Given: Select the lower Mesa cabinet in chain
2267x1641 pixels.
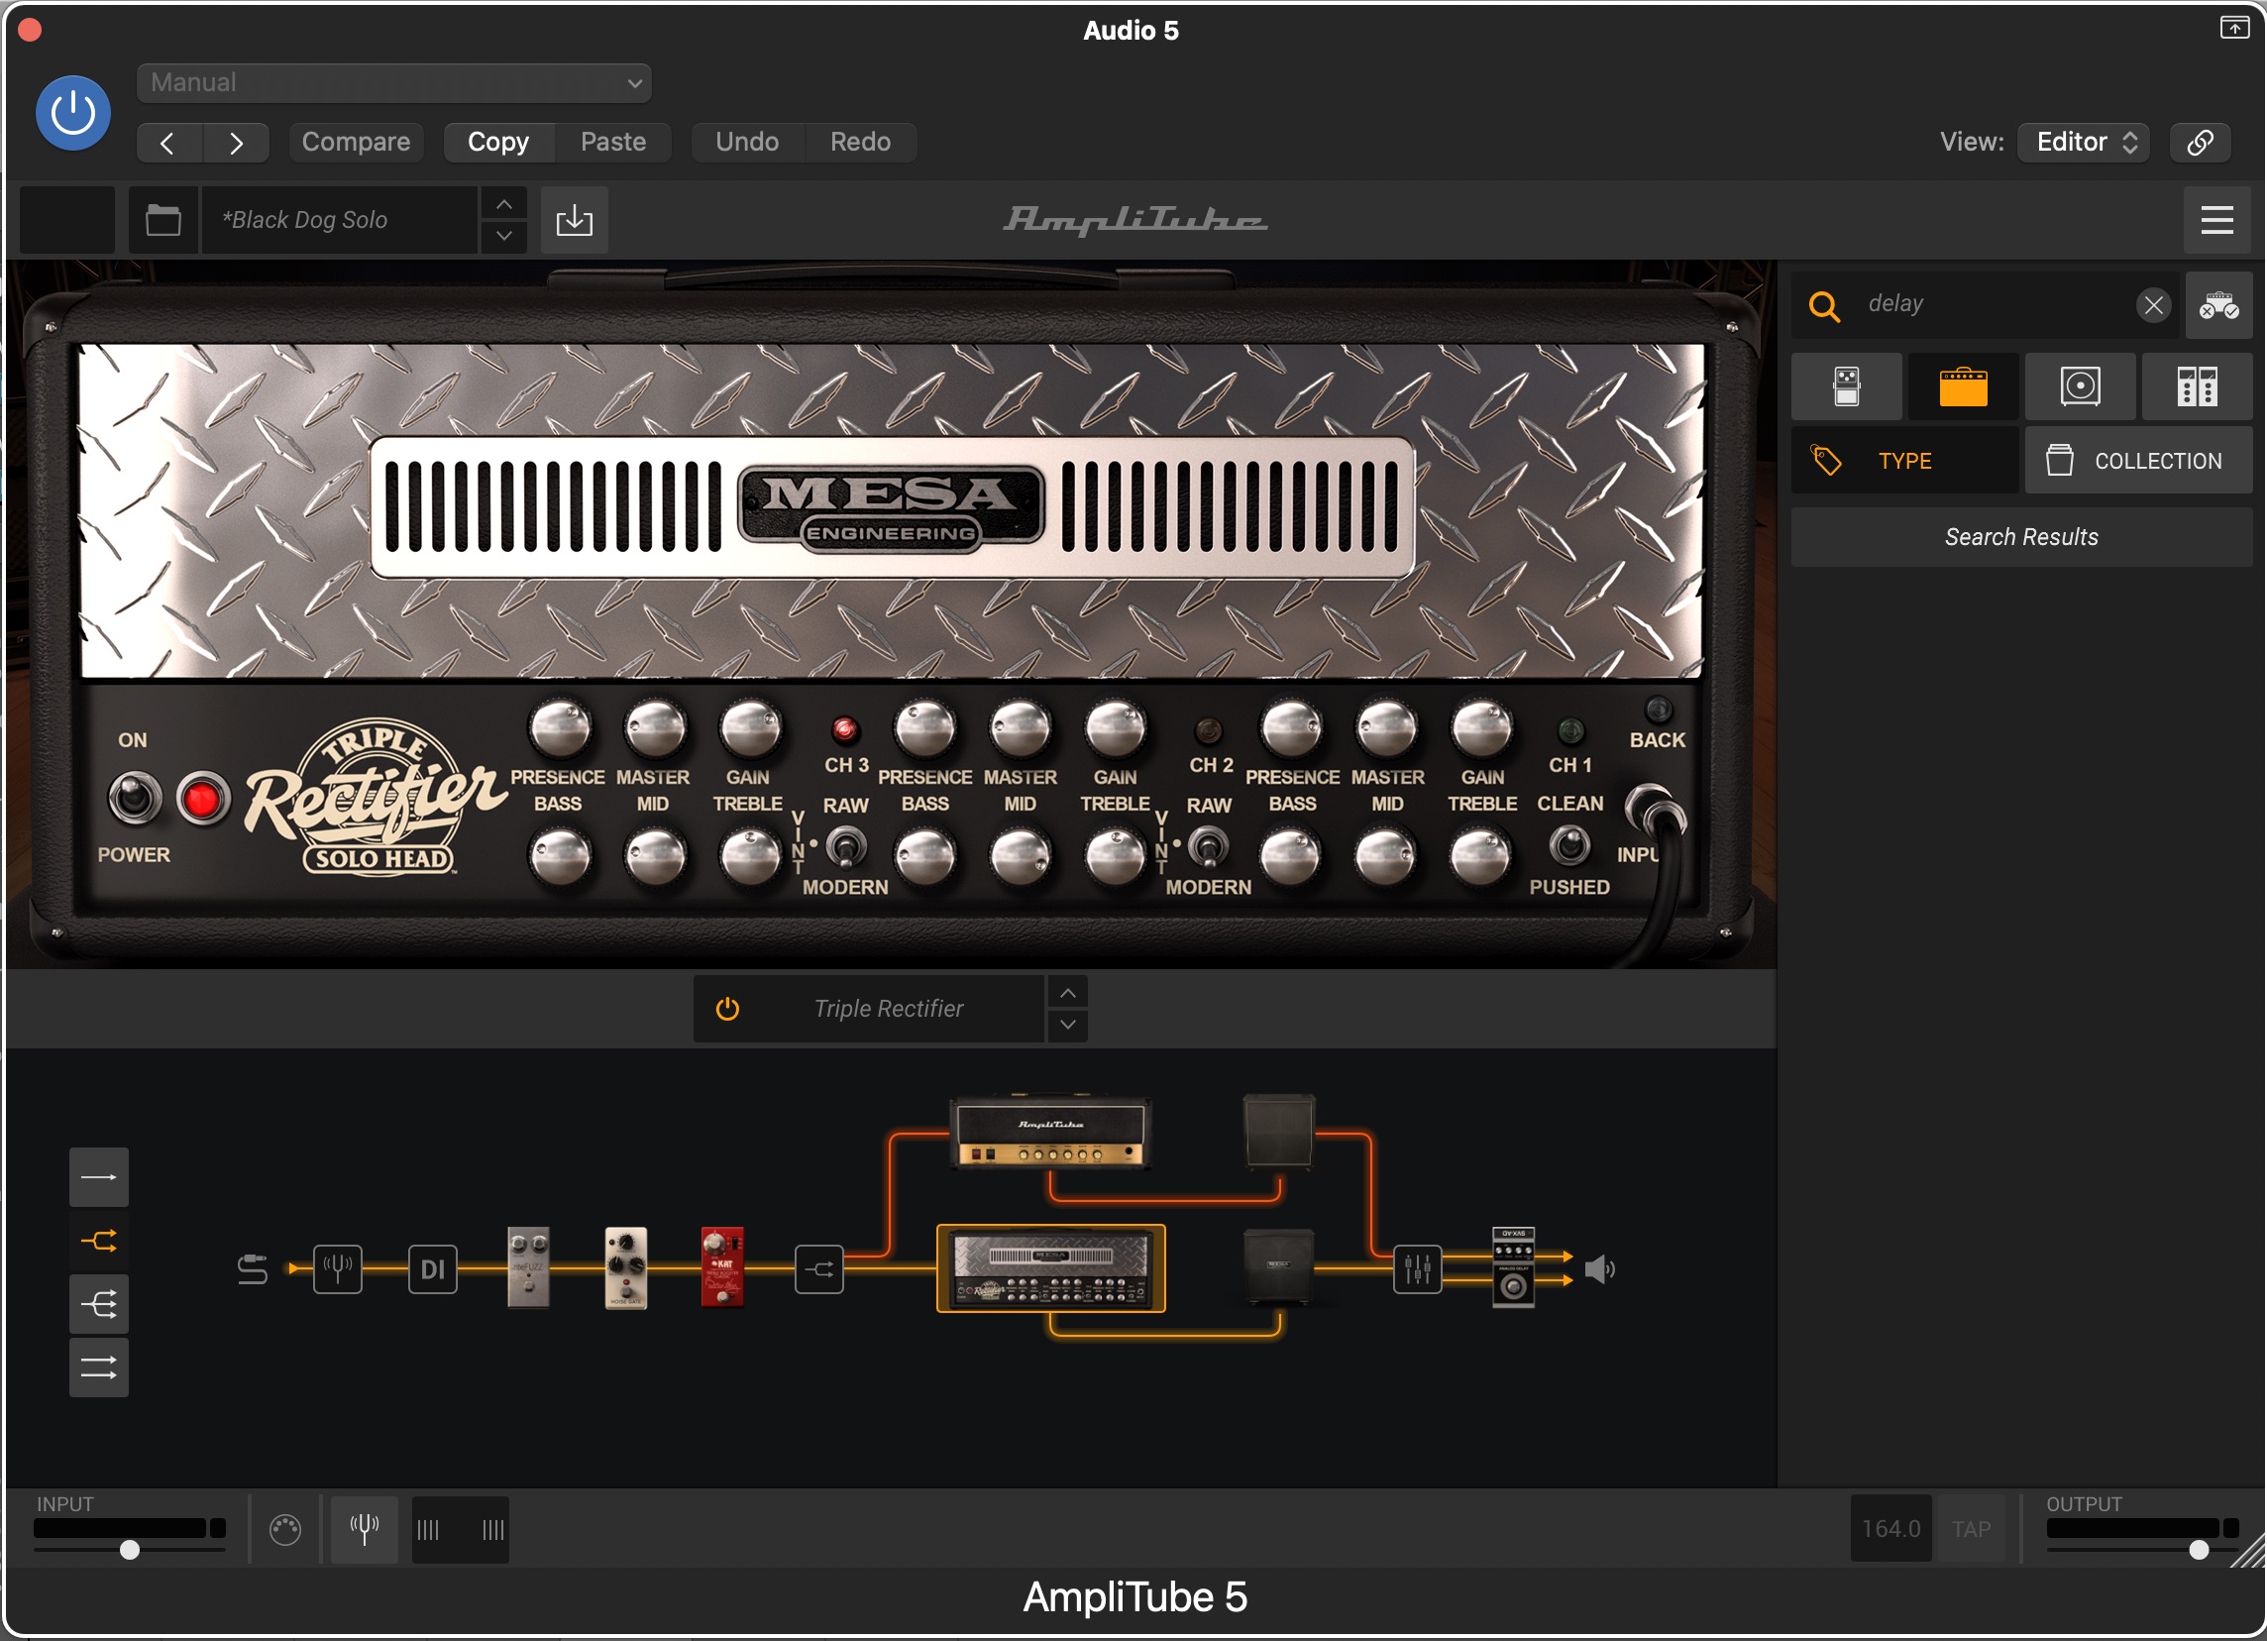Looking at the screenshot, I should click(1278, 1267).
